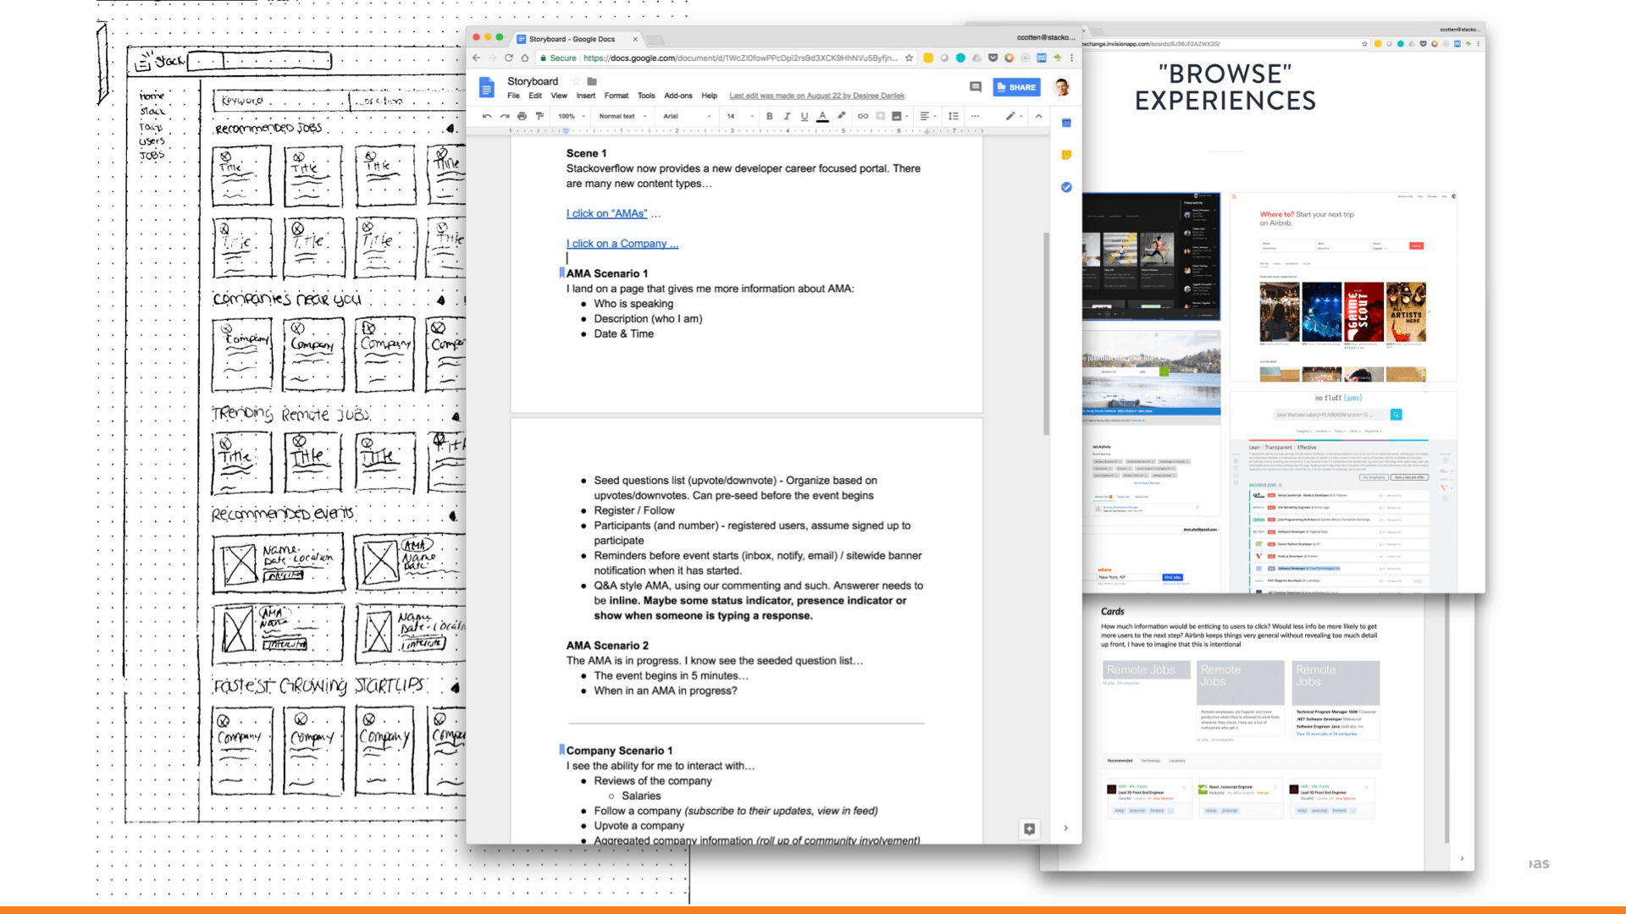This screenshot has height=914, width=1626.
Task: Open the text color picker
Action: point(821,116)
